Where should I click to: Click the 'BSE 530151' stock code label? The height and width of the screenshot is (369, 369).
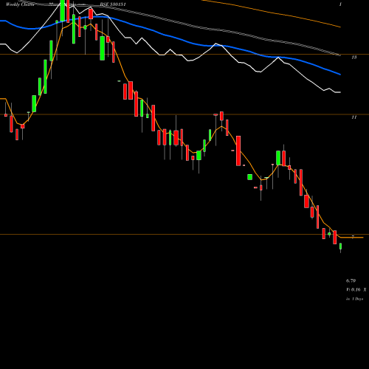pos(113,4)
